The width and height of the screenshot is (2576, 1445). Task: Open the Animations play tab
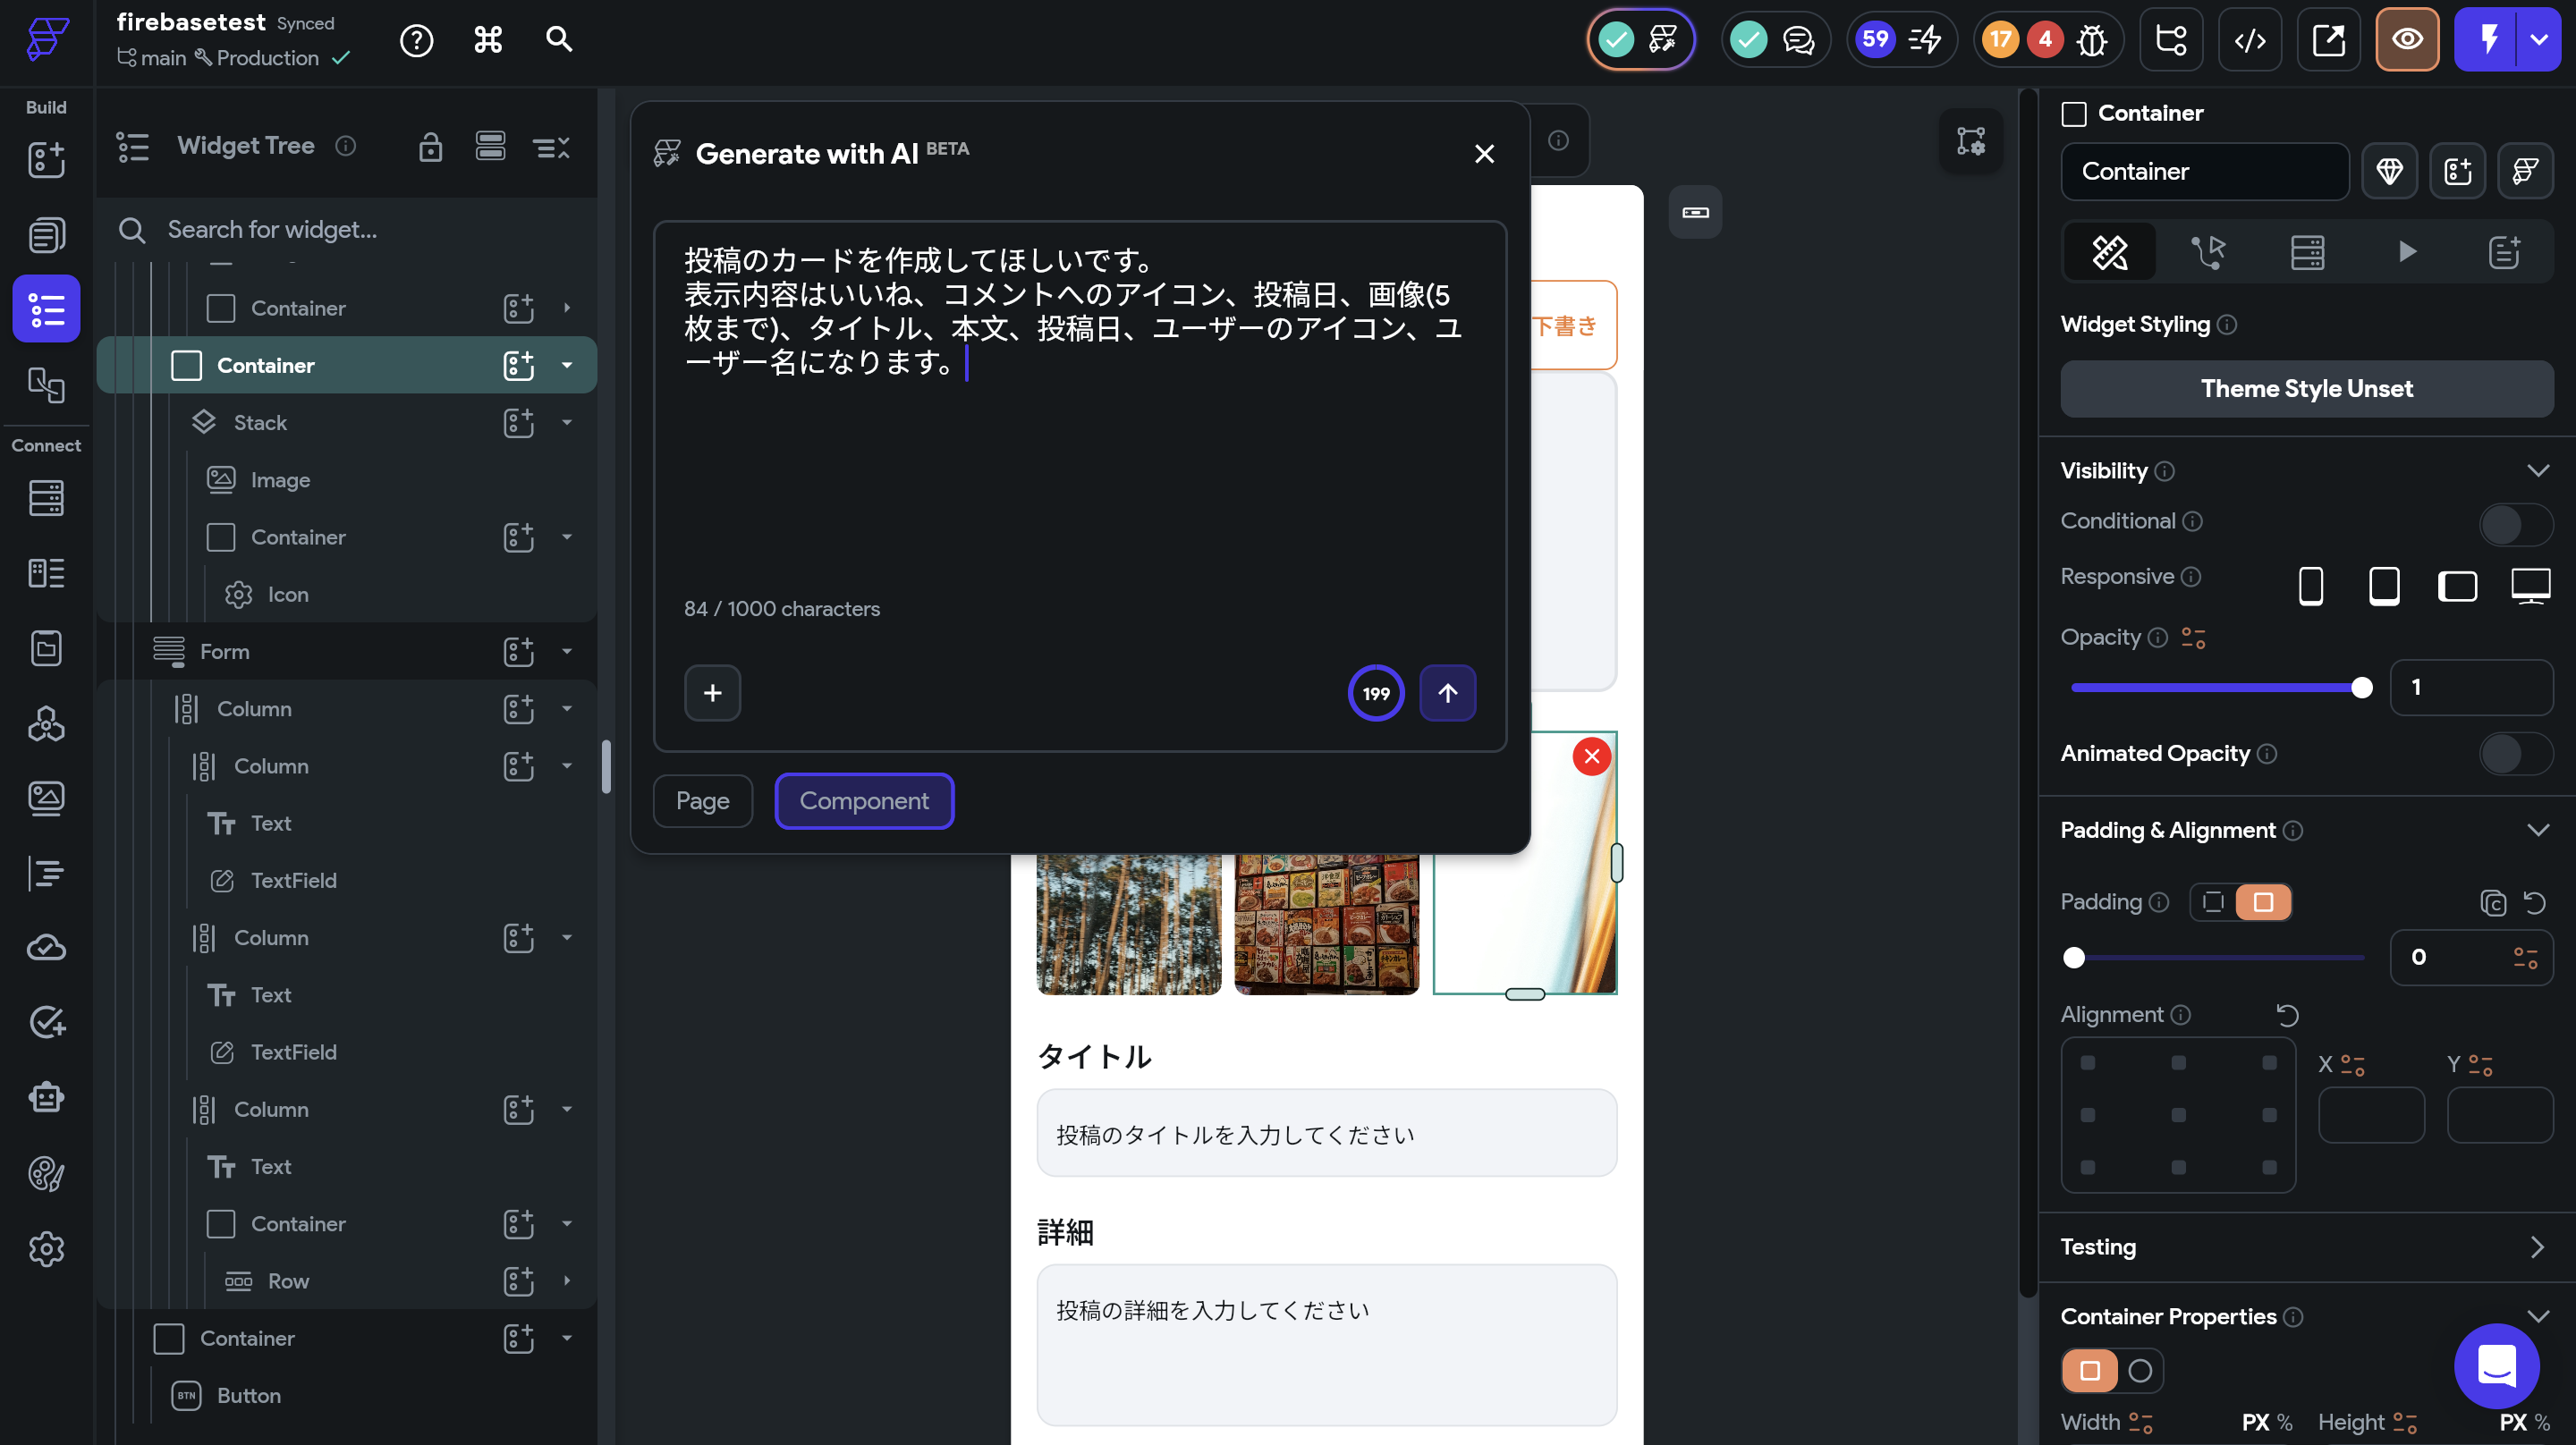[x=2406, y=252]
